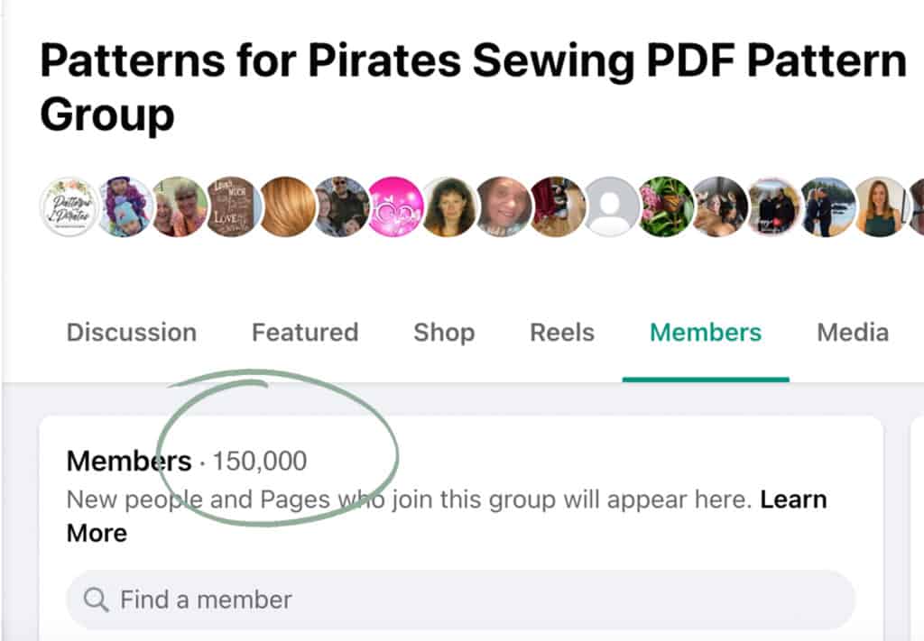This screenshot has width=924, height=641.
Task: Select the Members tab
Action: [x=706, y=333]
